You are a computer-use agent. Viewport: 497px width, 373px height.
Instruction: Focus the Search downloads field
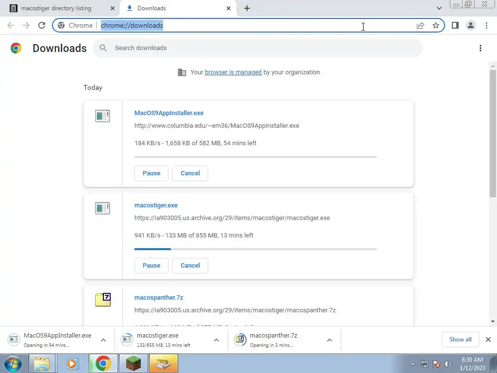coord(258,48)
